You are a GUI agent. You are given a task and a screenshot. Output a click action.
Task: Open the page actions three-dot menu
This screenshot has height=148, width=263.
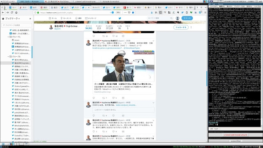pyautogui.click(x=125, y=13)
